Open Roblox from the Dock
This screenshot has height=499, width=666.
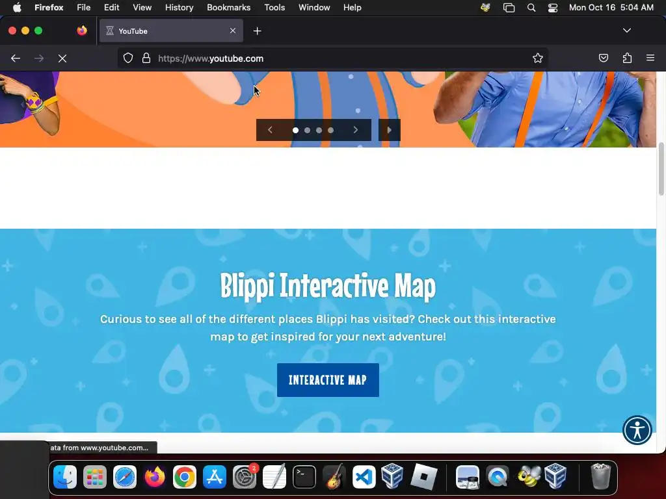pos(423,477)
